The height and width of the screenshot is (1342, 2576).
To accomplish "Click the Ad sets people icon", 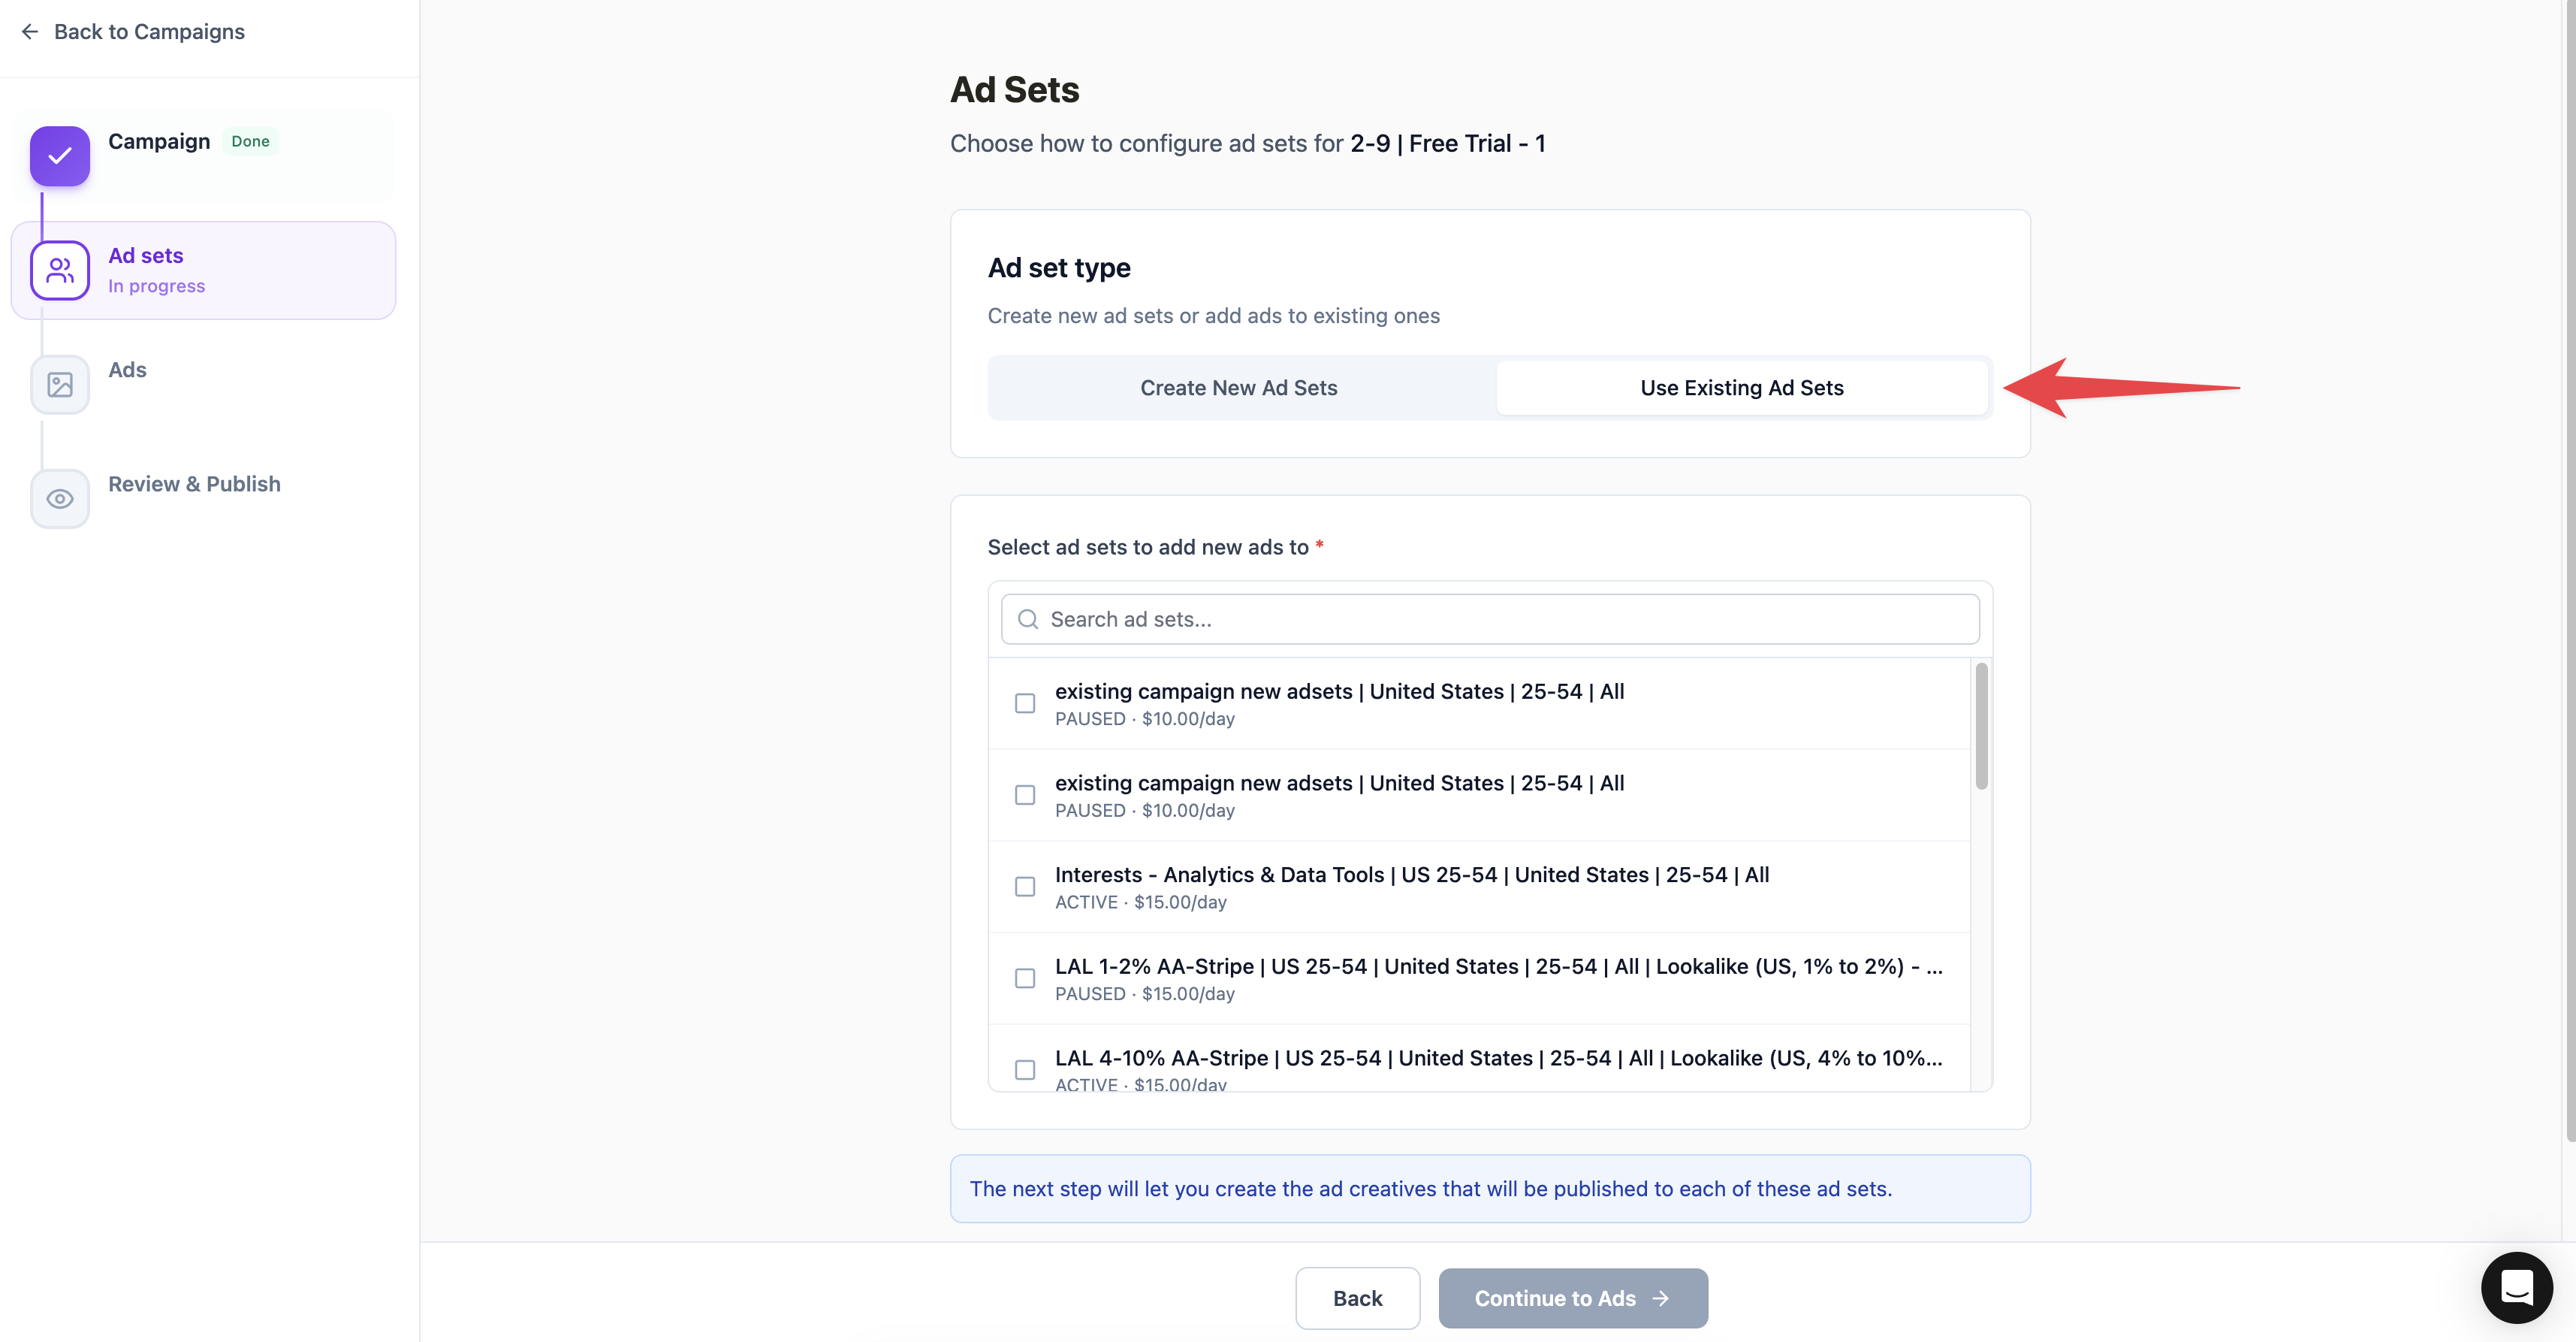I will (x=60, y=271).
